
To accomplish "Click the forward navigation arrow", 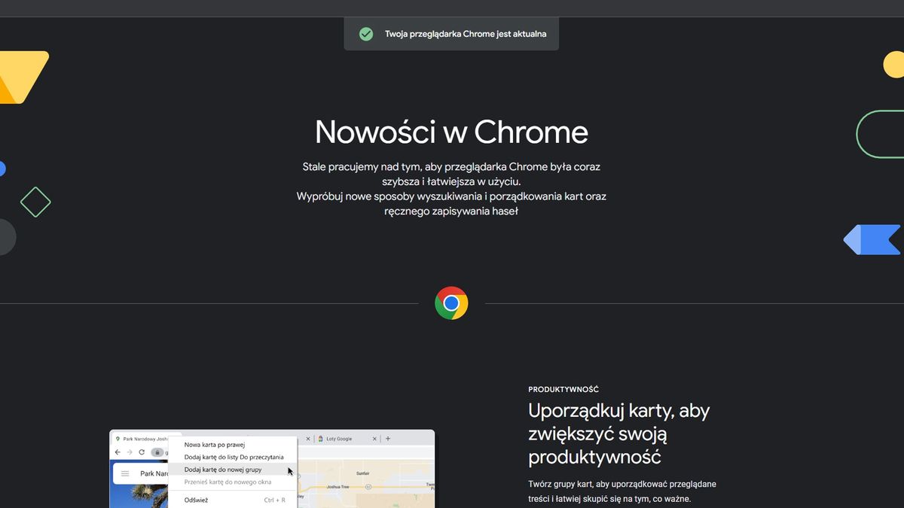I will (x=128, y=452).
